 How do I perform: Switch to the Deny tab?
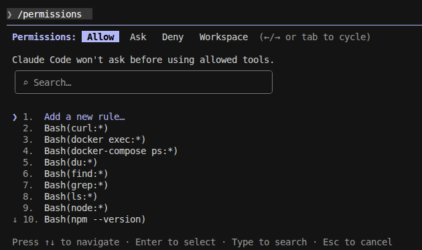(x=173, y=37)
